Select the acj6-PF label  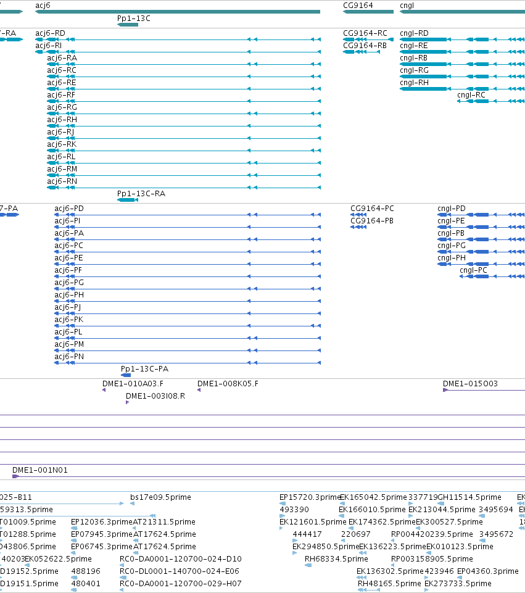pyautogui.click(x=68, y=270)
